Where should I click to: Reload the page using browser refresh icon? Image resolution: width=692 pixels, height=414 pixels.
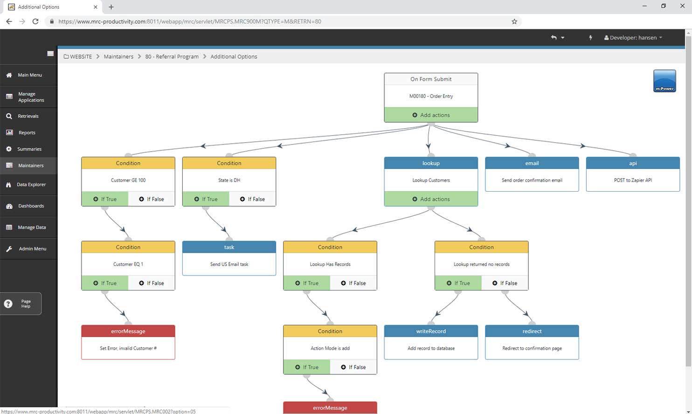coord(35,21)
